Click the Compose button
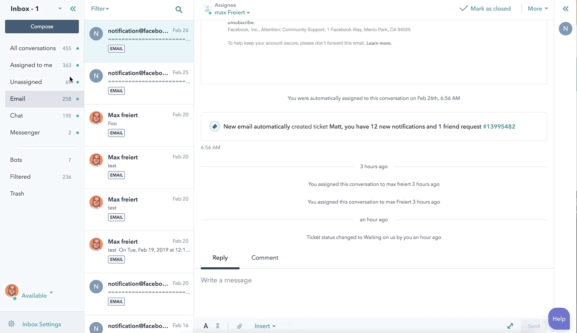The height and width of the screenshot is (333, 577). pos(42,27)
